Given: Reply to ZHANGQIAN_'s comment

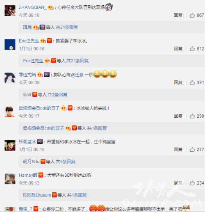Looking at the screenshot, I should [178, 15].
